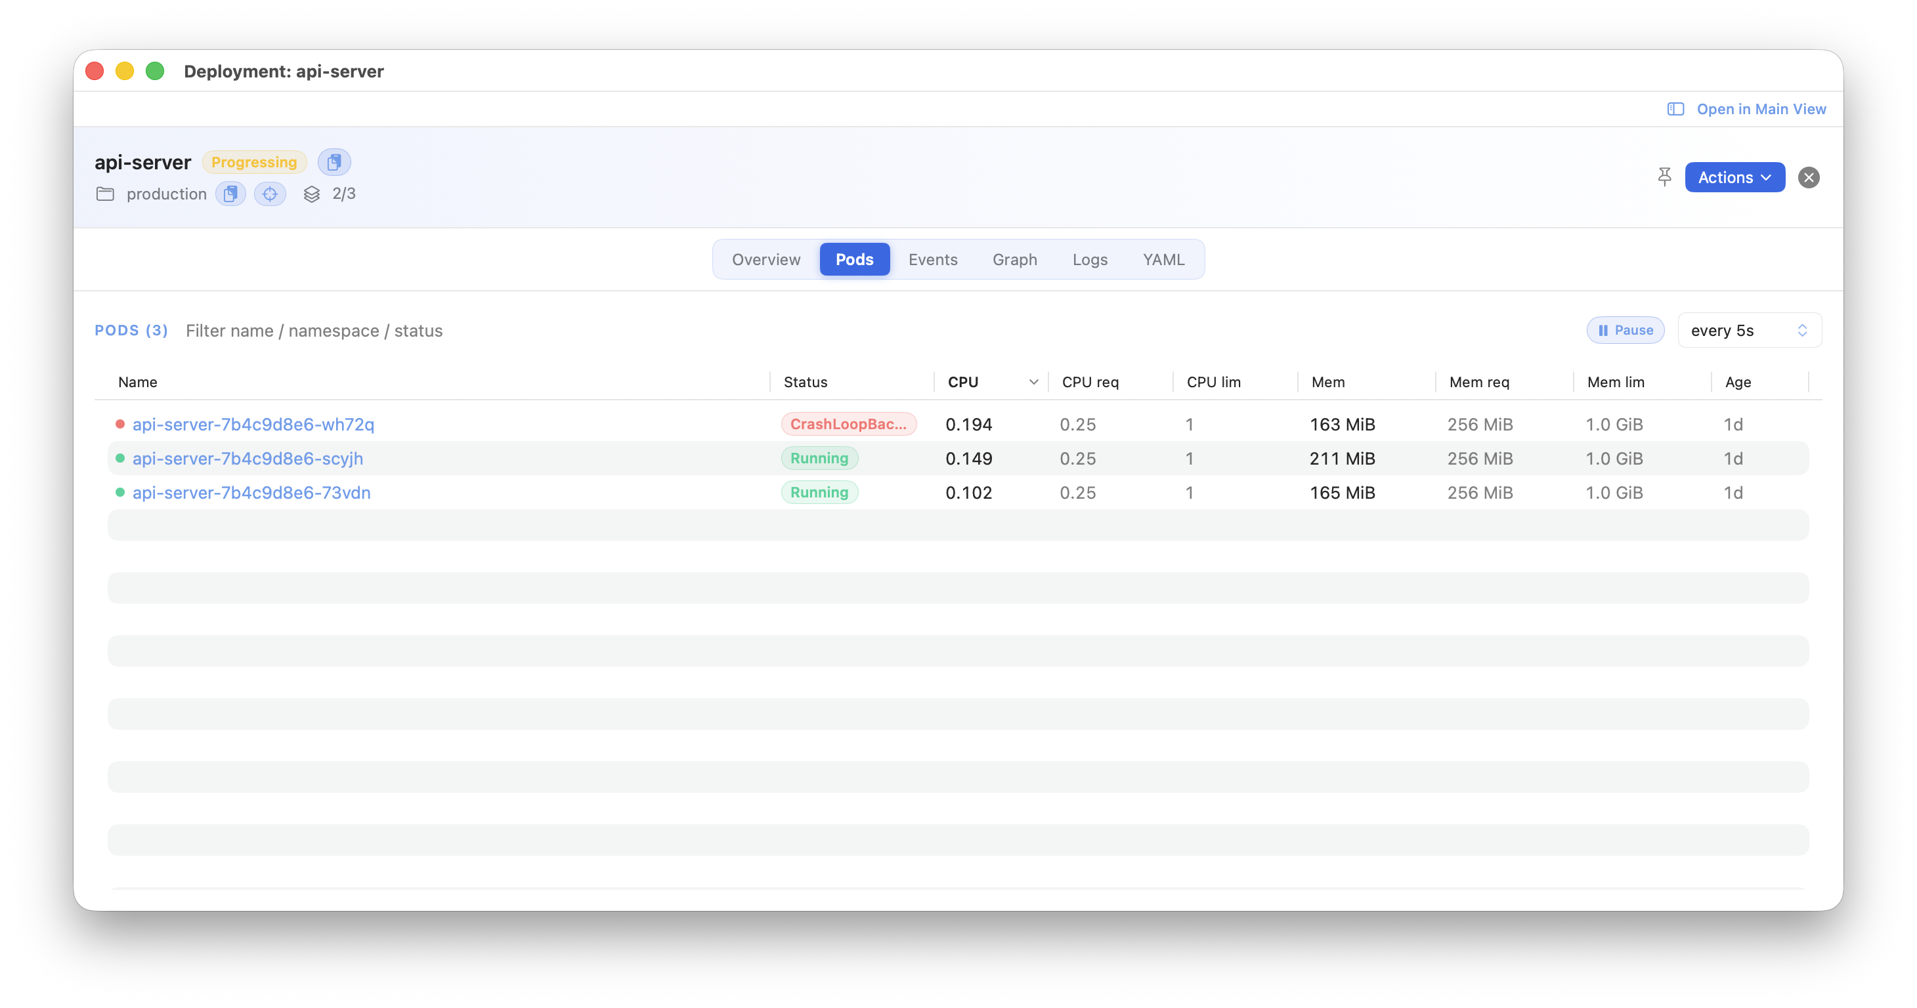Click the 163 MiB memory value
The height and width of the screenshot is (1008, 1917).
coord(1343,424)
